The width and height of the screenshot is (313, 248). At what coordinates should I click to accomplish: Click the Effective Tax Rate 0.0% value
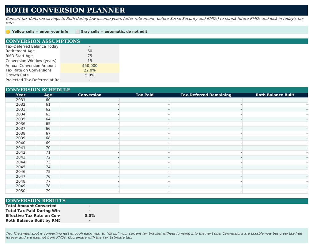click(x=90, y=216)
